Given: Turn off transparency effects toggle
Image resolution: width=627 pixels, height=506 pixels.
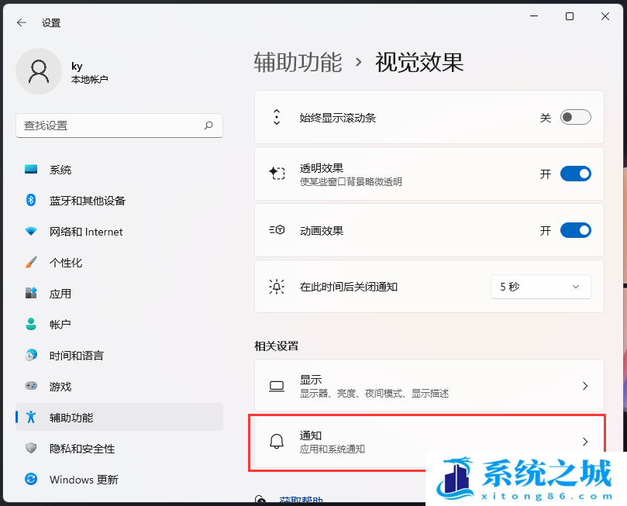Looking at the screenshot, I should [x=575, y=174].
